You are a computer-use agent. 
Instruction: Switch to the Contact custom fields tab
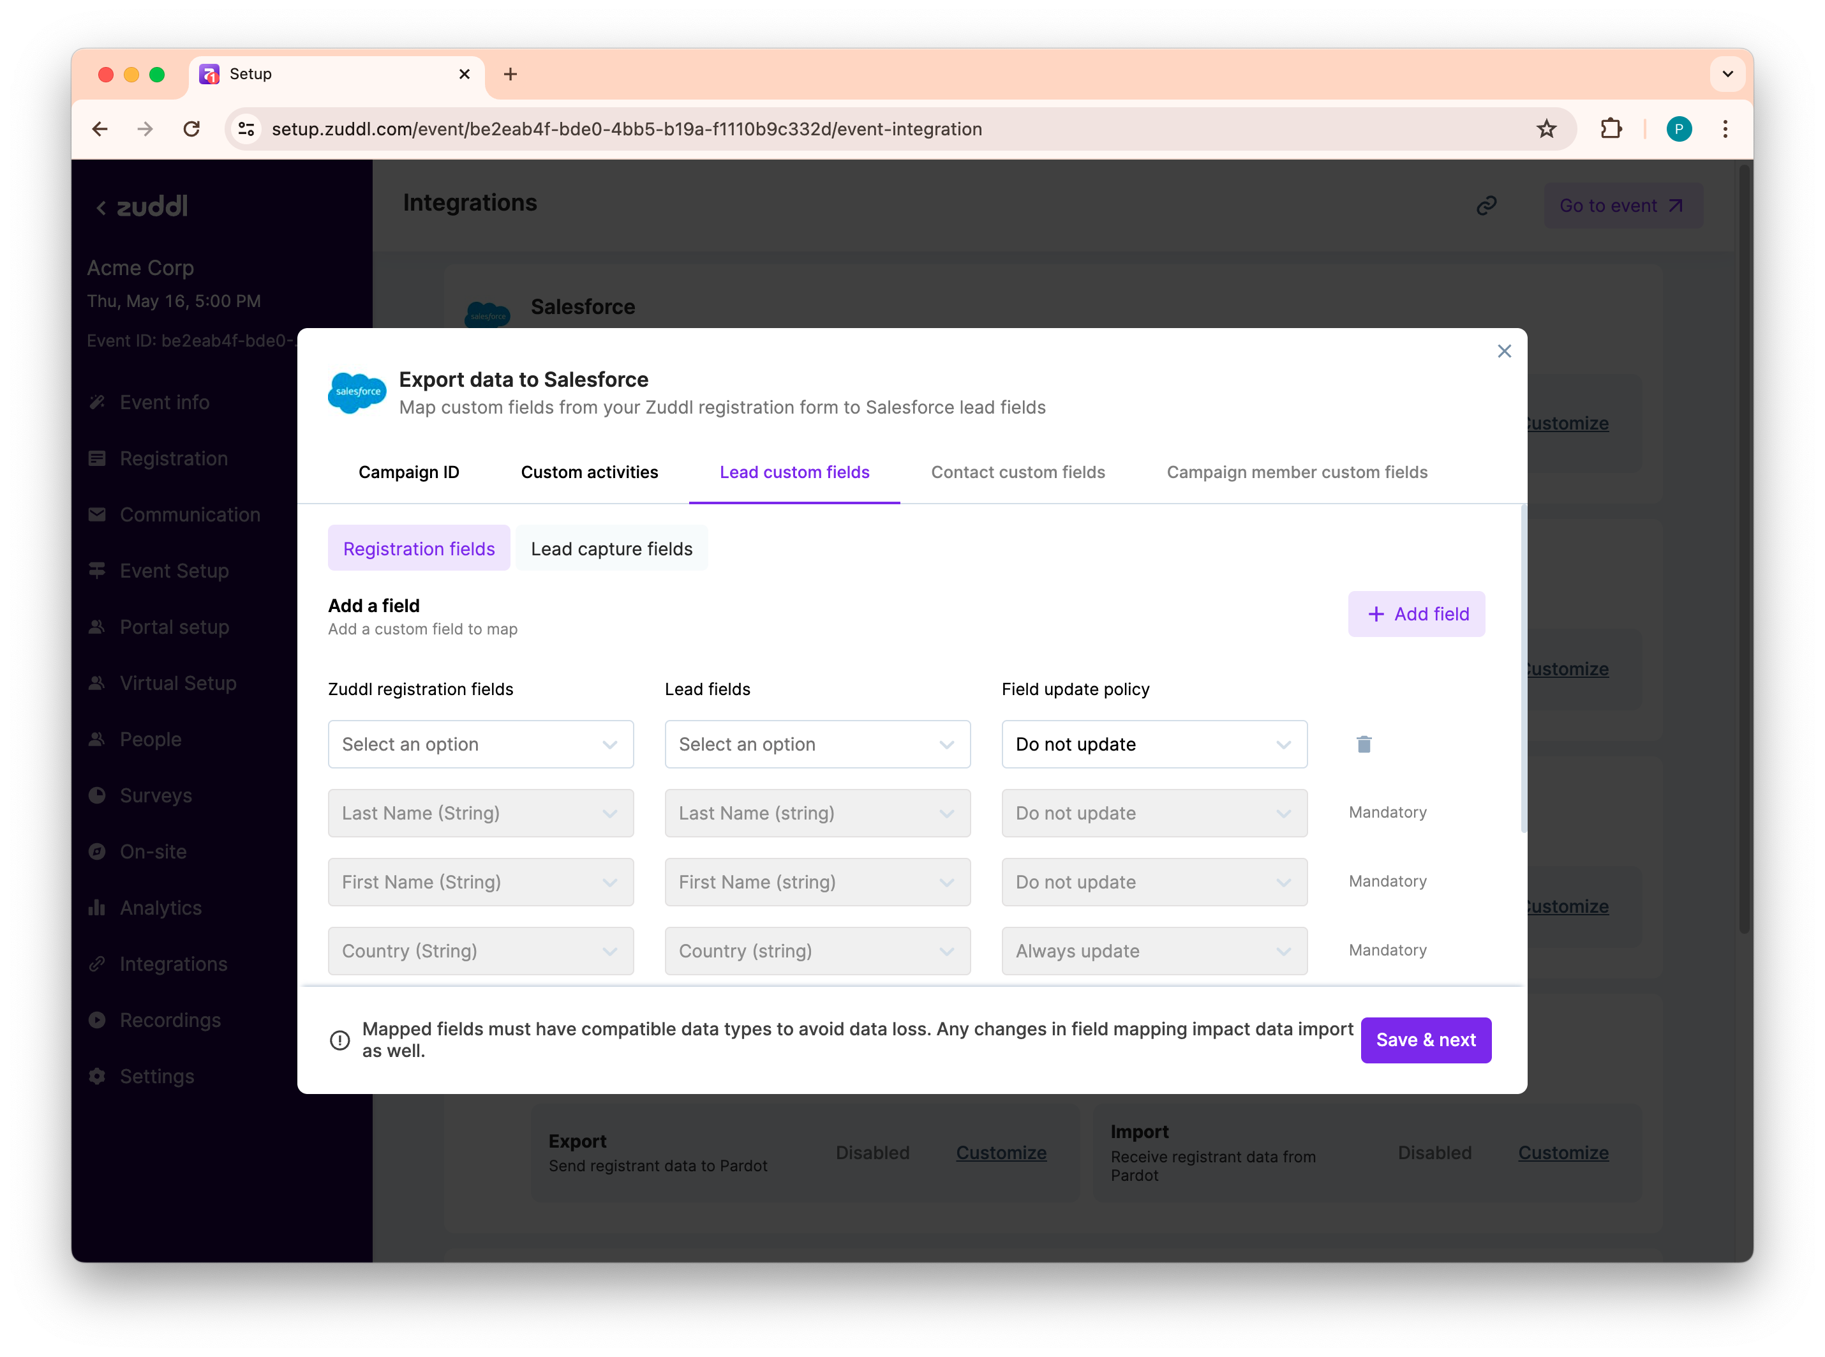(1017, 472)
